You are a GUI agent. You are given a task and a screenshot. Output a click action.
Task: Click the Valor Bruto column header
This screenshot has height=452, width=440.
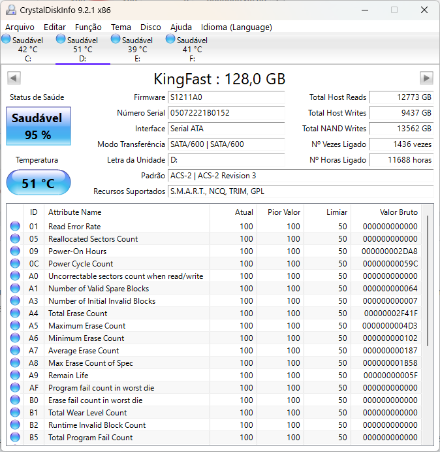click(386, 212)
